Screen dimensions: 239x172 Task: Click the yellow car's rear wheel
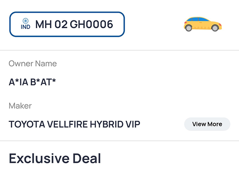(189, 28)
